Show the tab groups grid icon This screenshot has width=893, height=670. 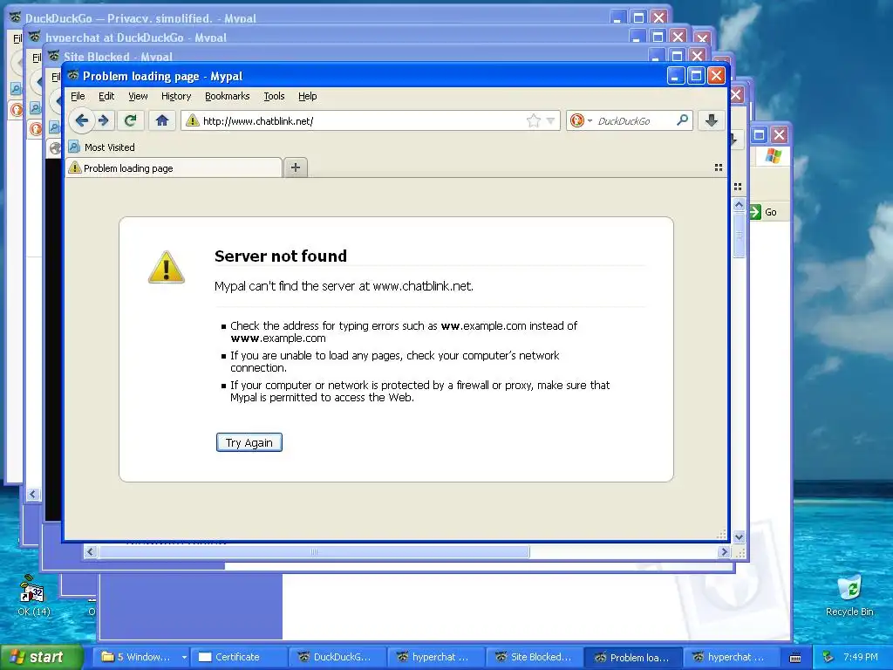coord(719,167)
